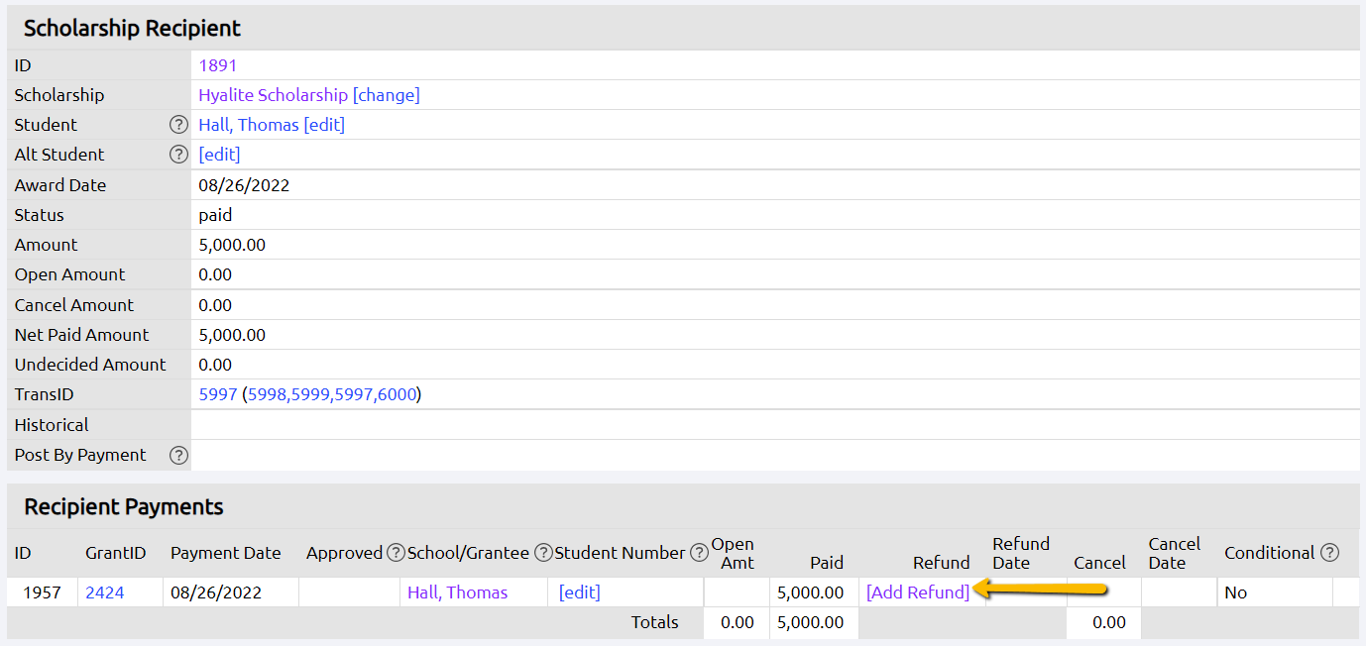Click [edit] in Student Number column
This screenshot has width=1366, height=646.
(579, 592)
